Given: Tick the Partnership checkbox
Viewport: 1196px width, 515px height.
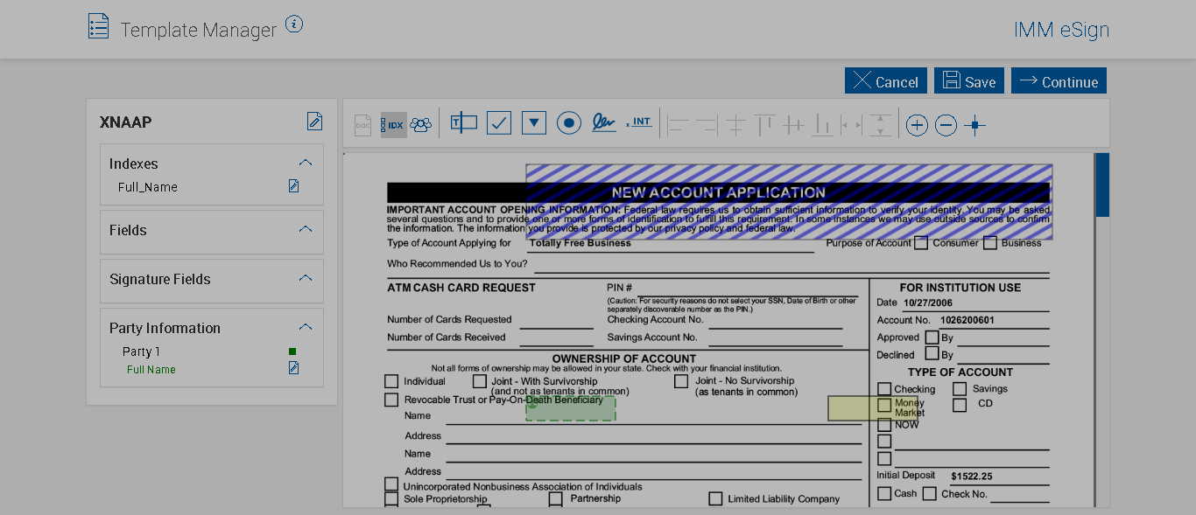Looking at the screenshot, I should (x=556, y=499).
